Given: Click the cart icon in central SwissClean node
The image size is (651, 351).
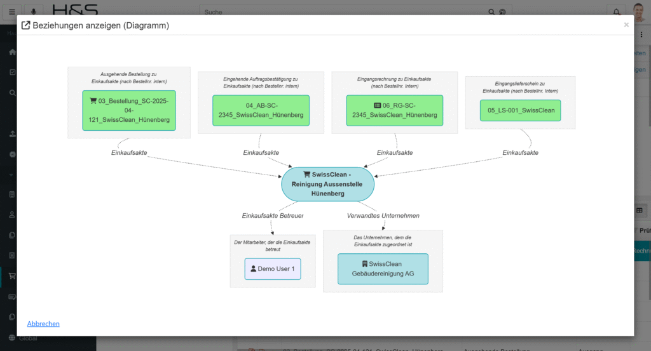Looking at the screenshot, I should pyautogui.click(x=307, y=175).
